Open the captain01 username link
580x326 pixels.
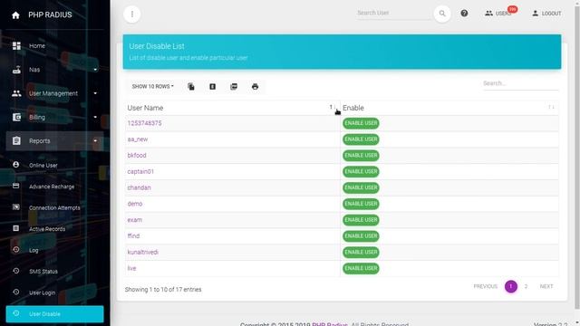(140, 171)
